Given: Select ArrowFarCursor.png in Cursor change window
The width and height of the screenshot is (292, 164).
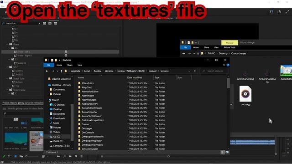Looking at the screenshot, I should [x=267, y=77].
